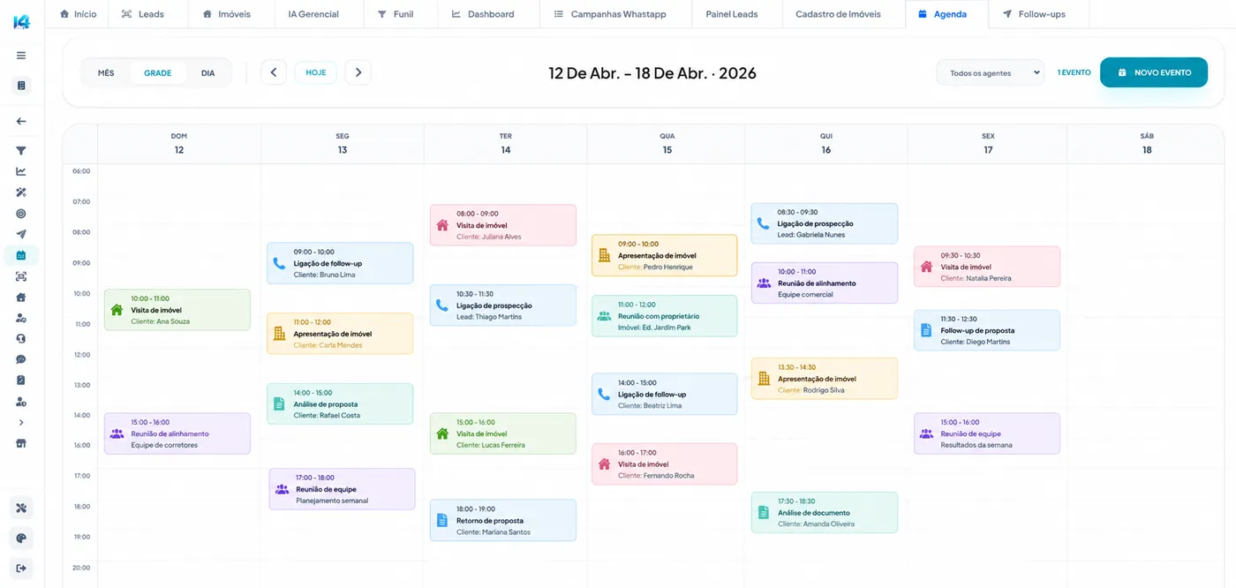1236x588 pixels.
Task: Open Pedro Henrique Apresentação de imóvel event
Action: [664, 255]
